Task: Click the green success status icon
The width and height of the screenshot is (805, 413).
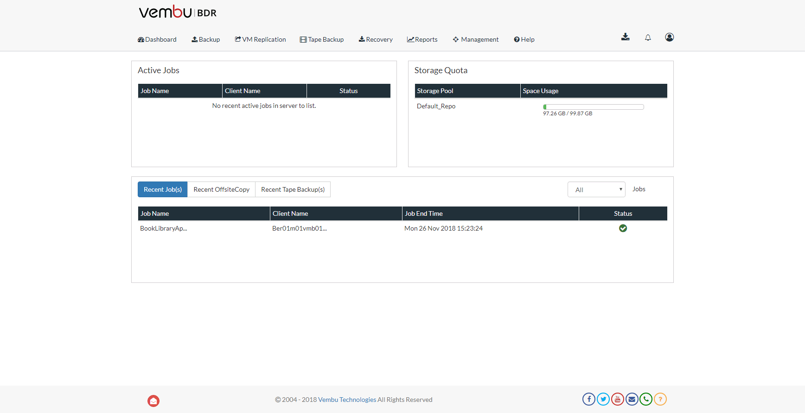Action: (x=623, y=228)
